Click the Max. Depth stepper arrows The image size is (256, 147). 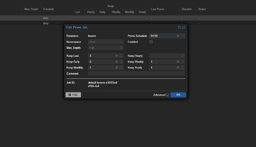point(121,48)
